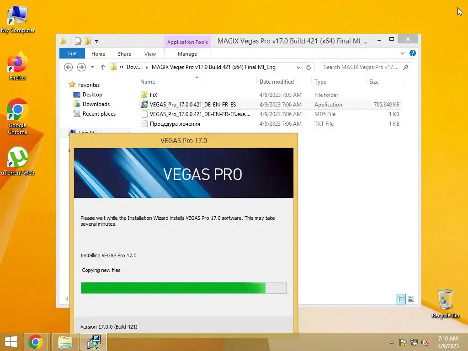Click Version 17.0.0 (Build 421) text
This screenshot has height=351, width=468.
(x=109, y=327)
